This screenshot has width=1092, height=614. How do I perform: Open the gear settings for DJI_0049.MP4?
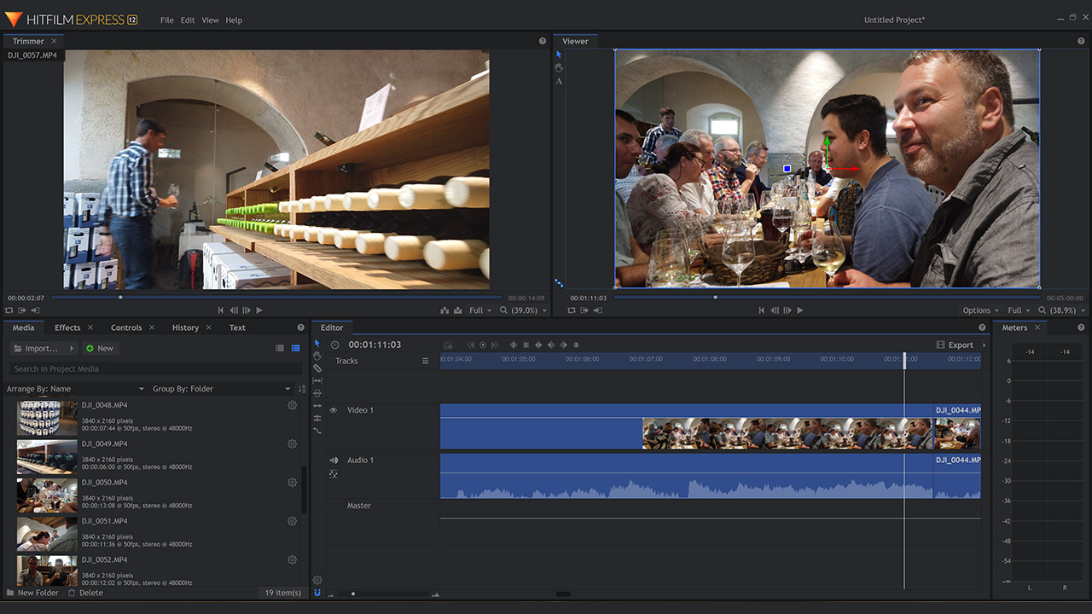292,444
